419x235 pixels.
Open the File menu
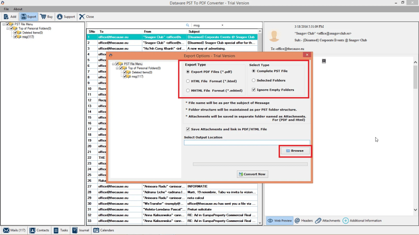click(6, 9)
